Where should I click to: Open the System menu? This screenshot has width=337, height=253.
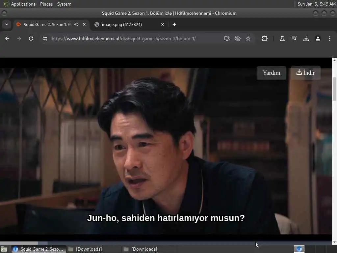(64, 4)
